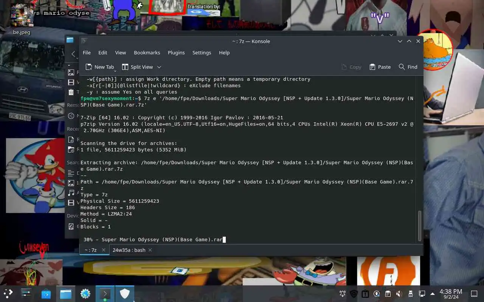Click the Paste toolbar button
Viewport: 484px width, 302px height.
click(x=380, y=67)
